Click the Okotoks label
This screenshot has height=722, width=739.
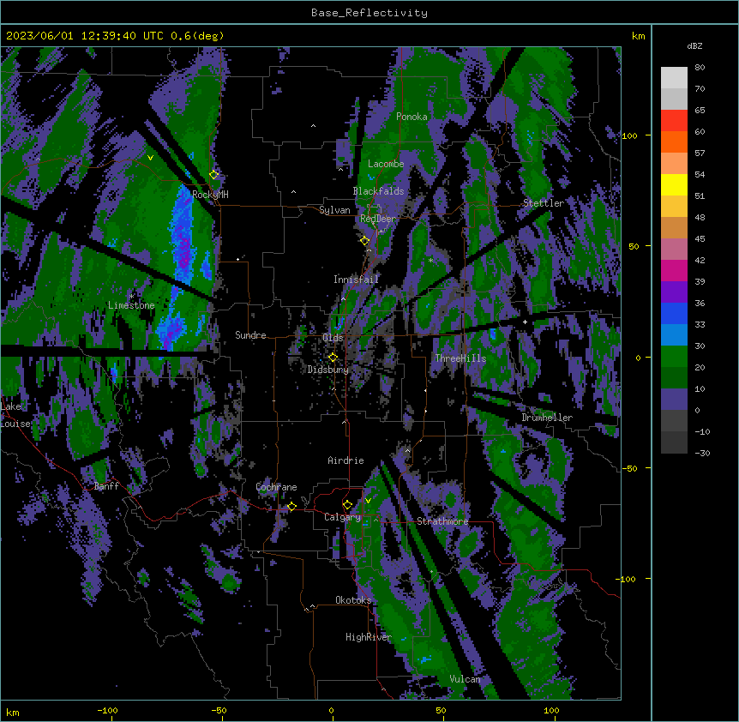(353, 600)
